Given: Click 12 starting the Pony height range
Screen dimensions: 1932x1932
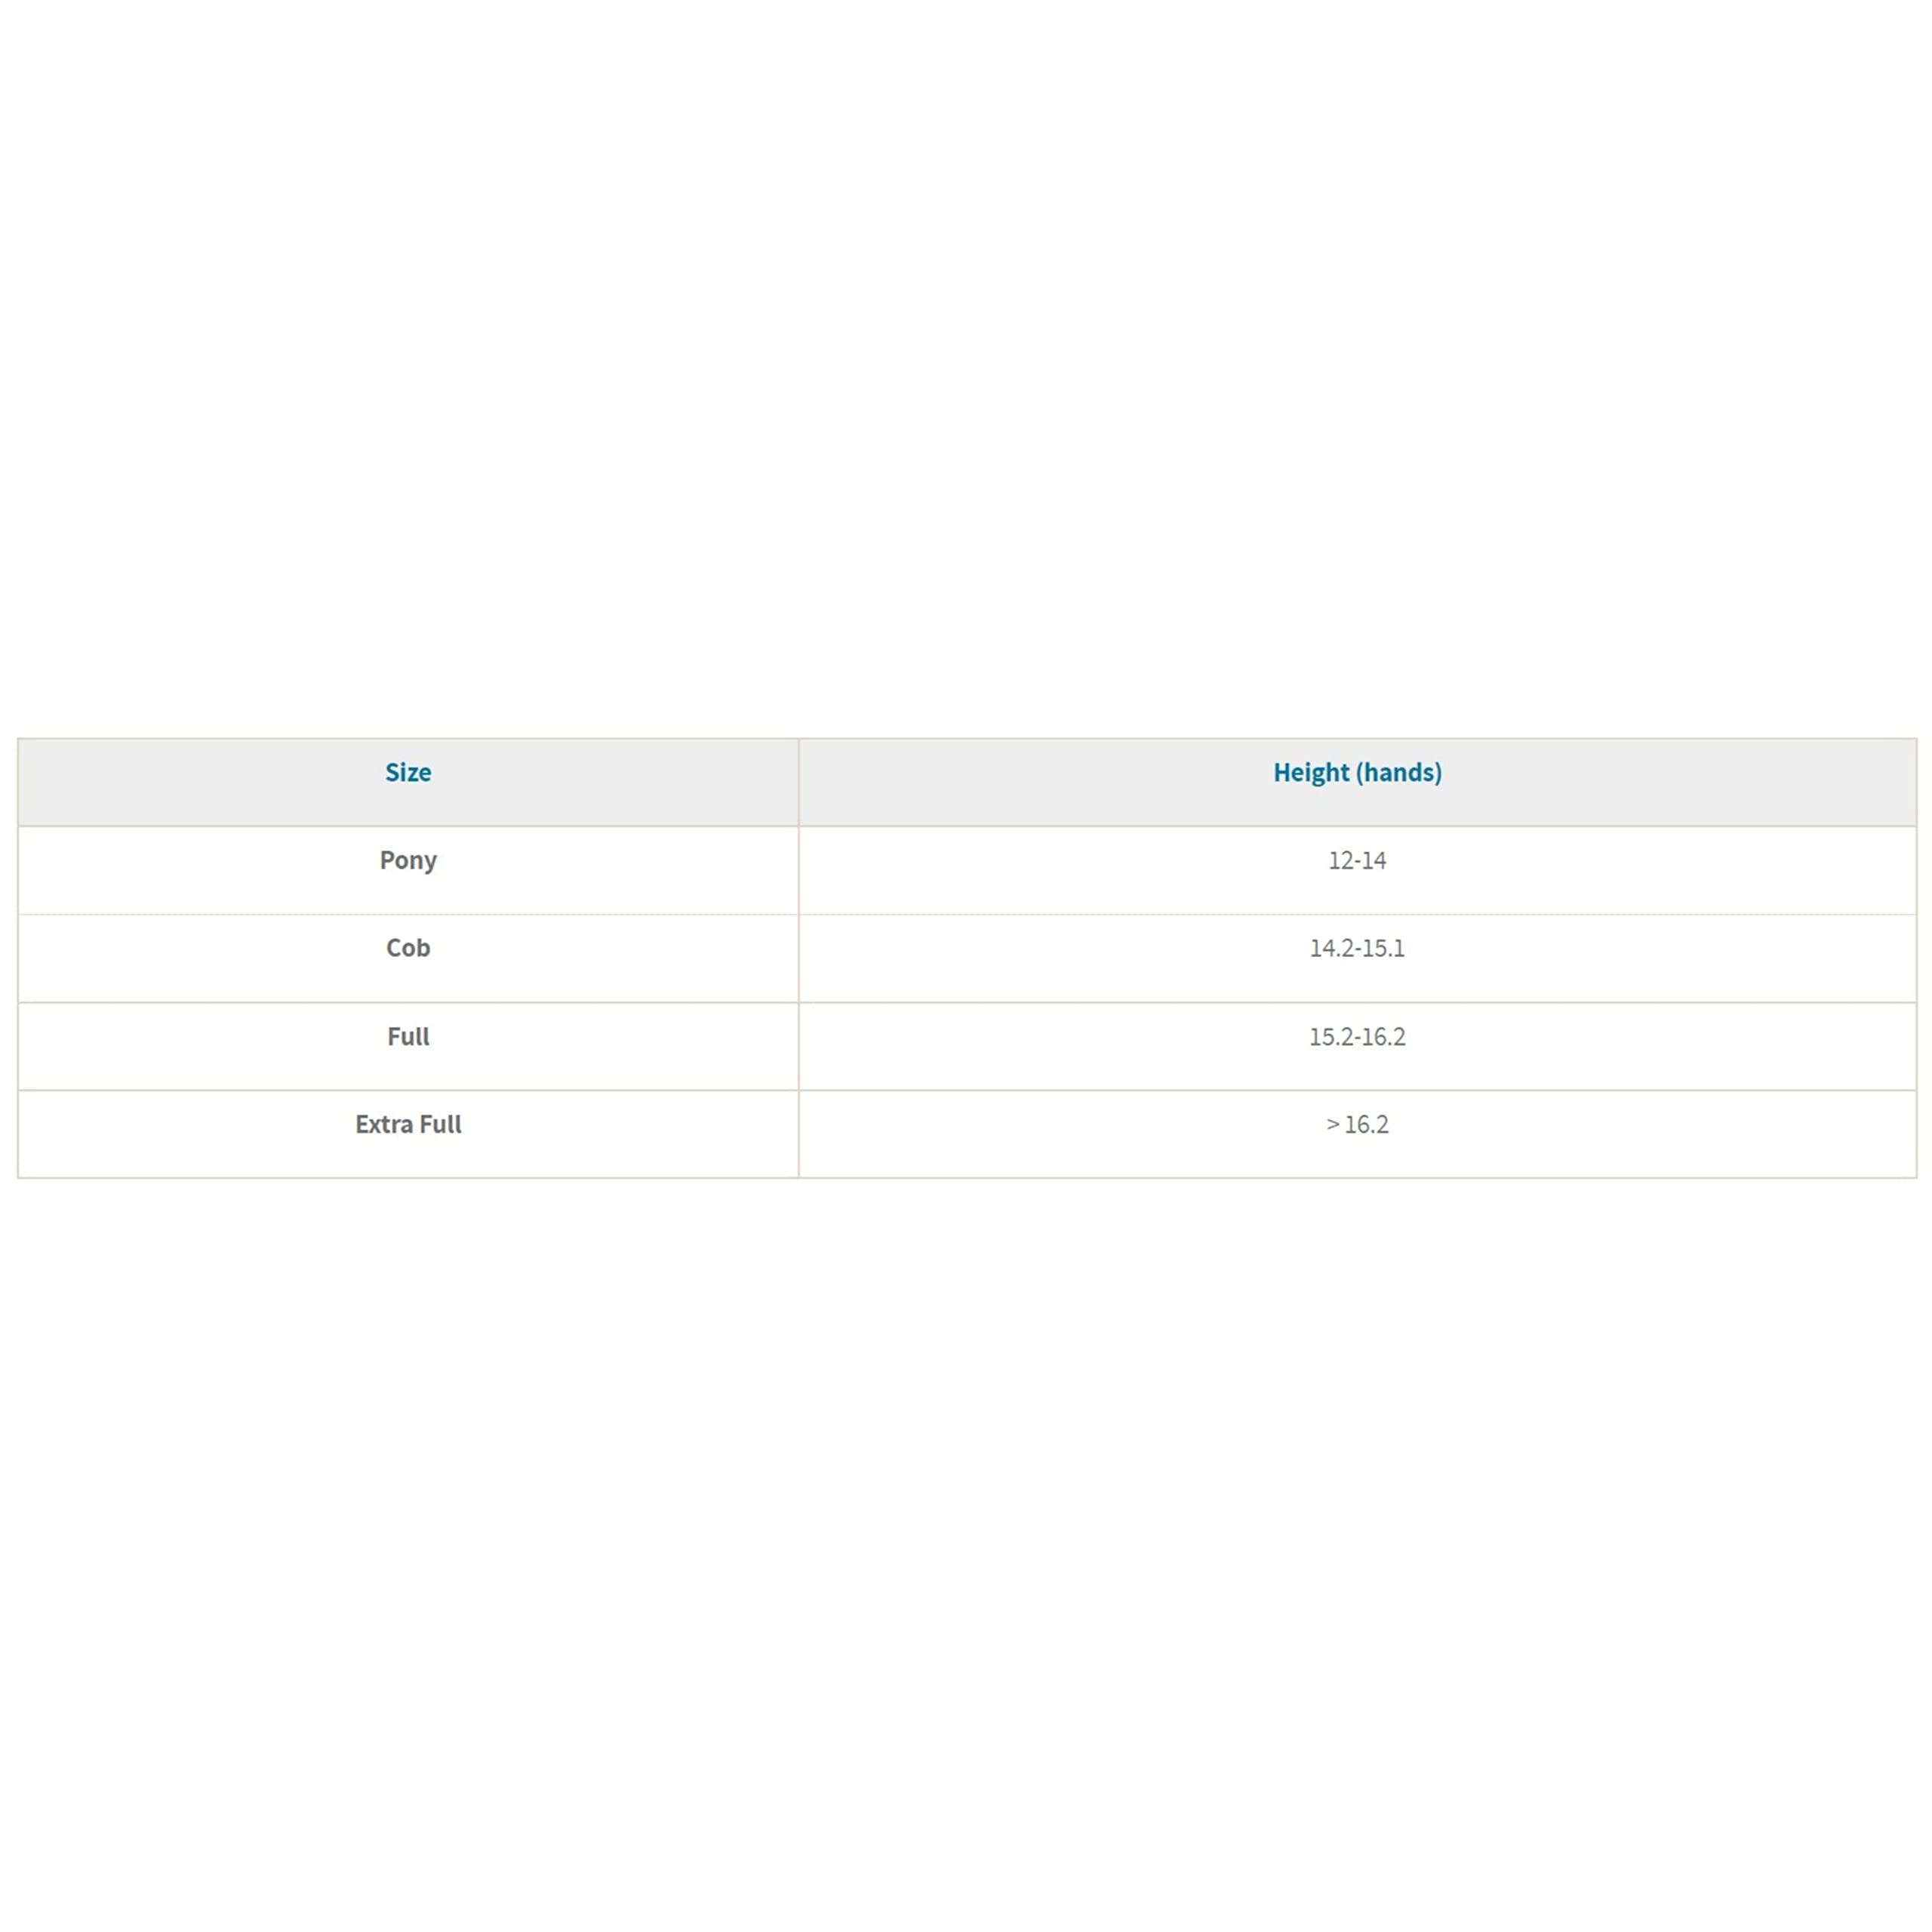Looking at the screenshot, I should tap(1339, 860).
